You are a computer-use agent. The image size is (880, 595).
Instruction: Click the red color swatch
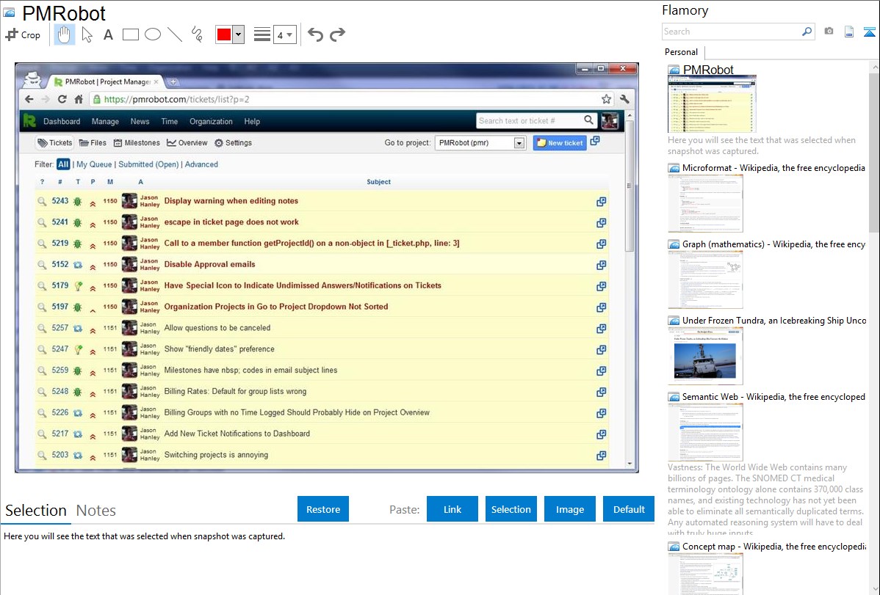(224, 34)
